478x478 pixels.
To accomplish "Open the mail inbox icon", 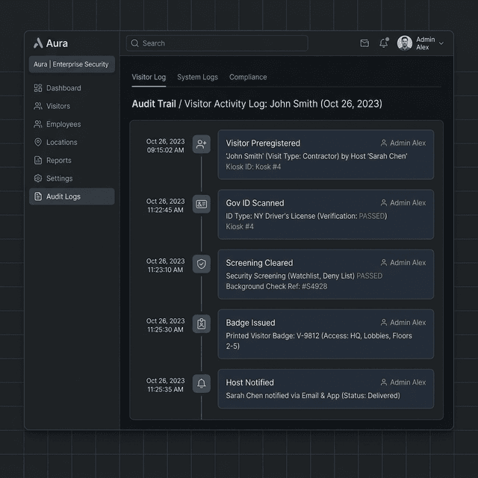I will [364, 43].
